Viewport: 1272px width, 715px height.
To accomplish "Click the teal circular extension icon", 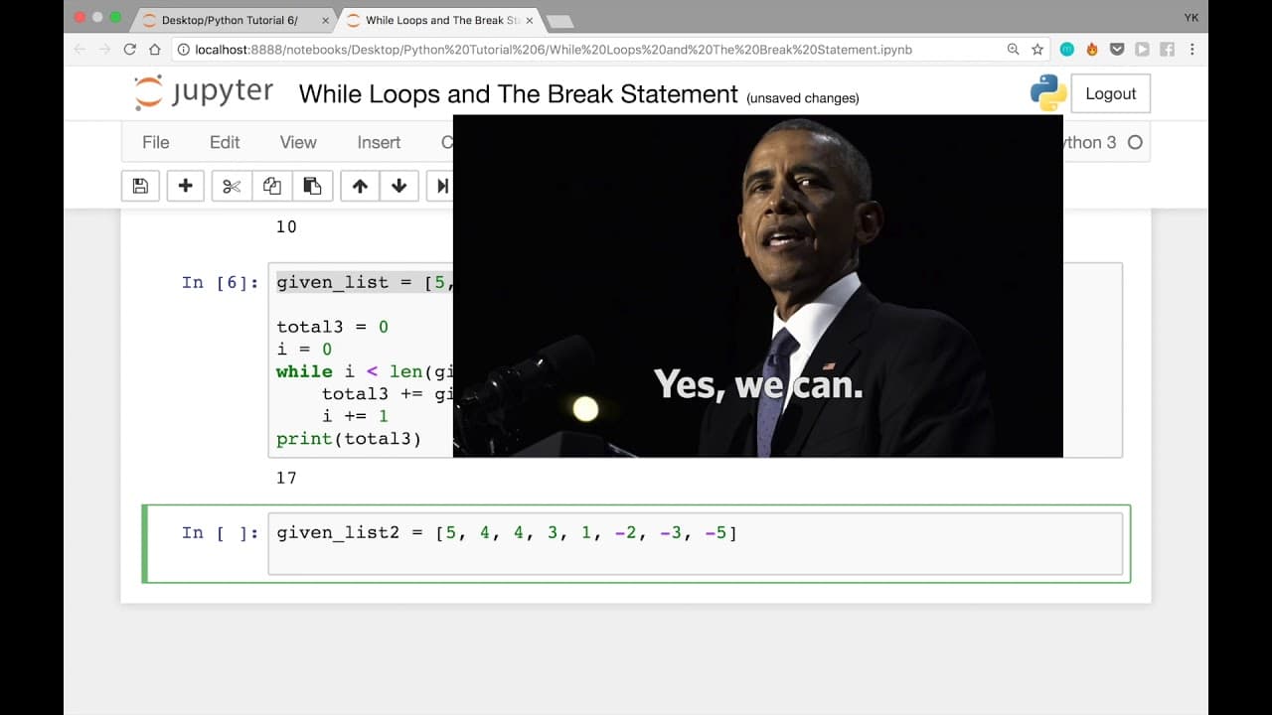I will point(1067,49).
